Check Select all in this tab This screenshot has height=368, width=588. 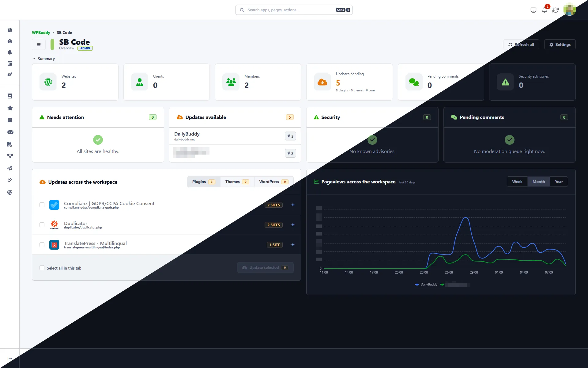[x=42, y=268]
